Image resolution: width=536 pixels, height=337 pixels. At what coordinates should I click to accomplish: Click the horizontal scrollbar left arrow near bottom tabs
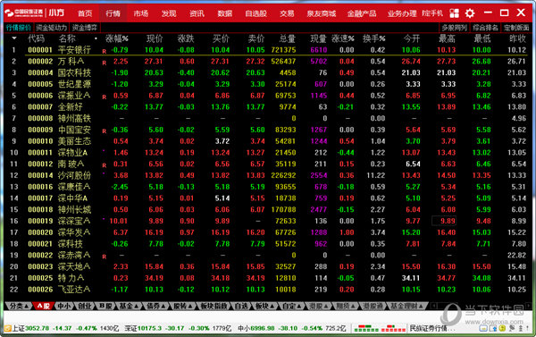434,306
